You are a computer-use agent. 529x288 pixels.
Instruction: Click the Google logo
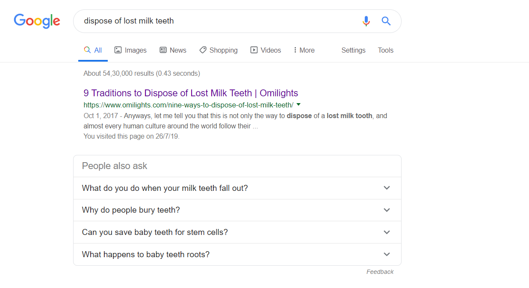coord(37,21)
